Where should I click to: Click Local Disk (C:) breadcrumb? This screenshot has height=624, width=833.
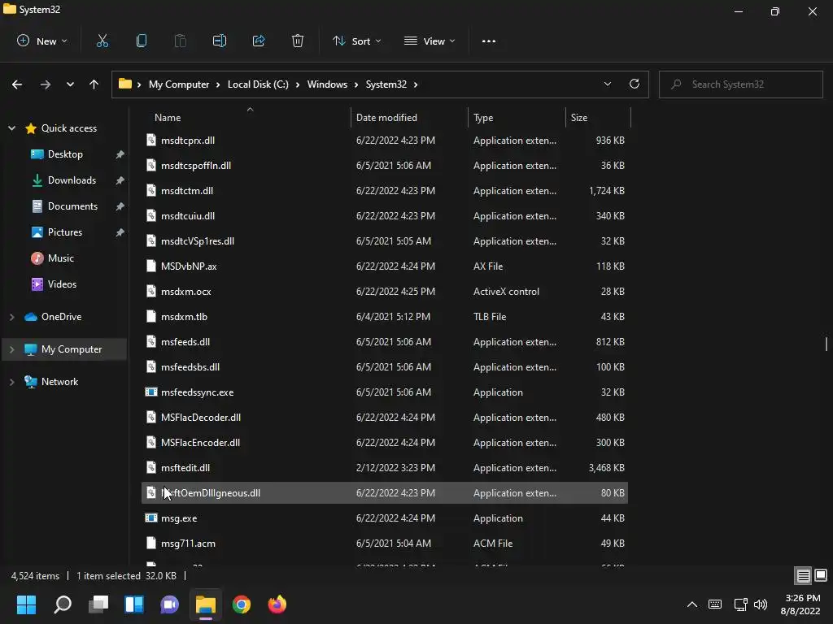coord(258,84)
